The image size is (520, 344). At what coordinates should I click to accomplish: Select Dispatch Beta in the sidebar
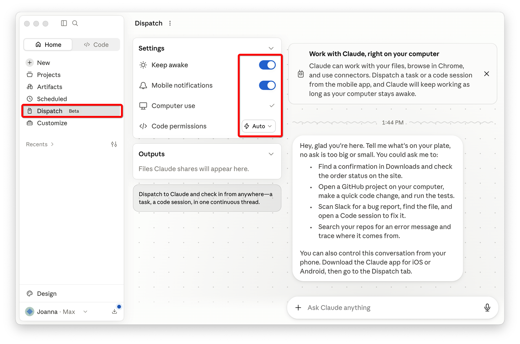click(72, 111)
